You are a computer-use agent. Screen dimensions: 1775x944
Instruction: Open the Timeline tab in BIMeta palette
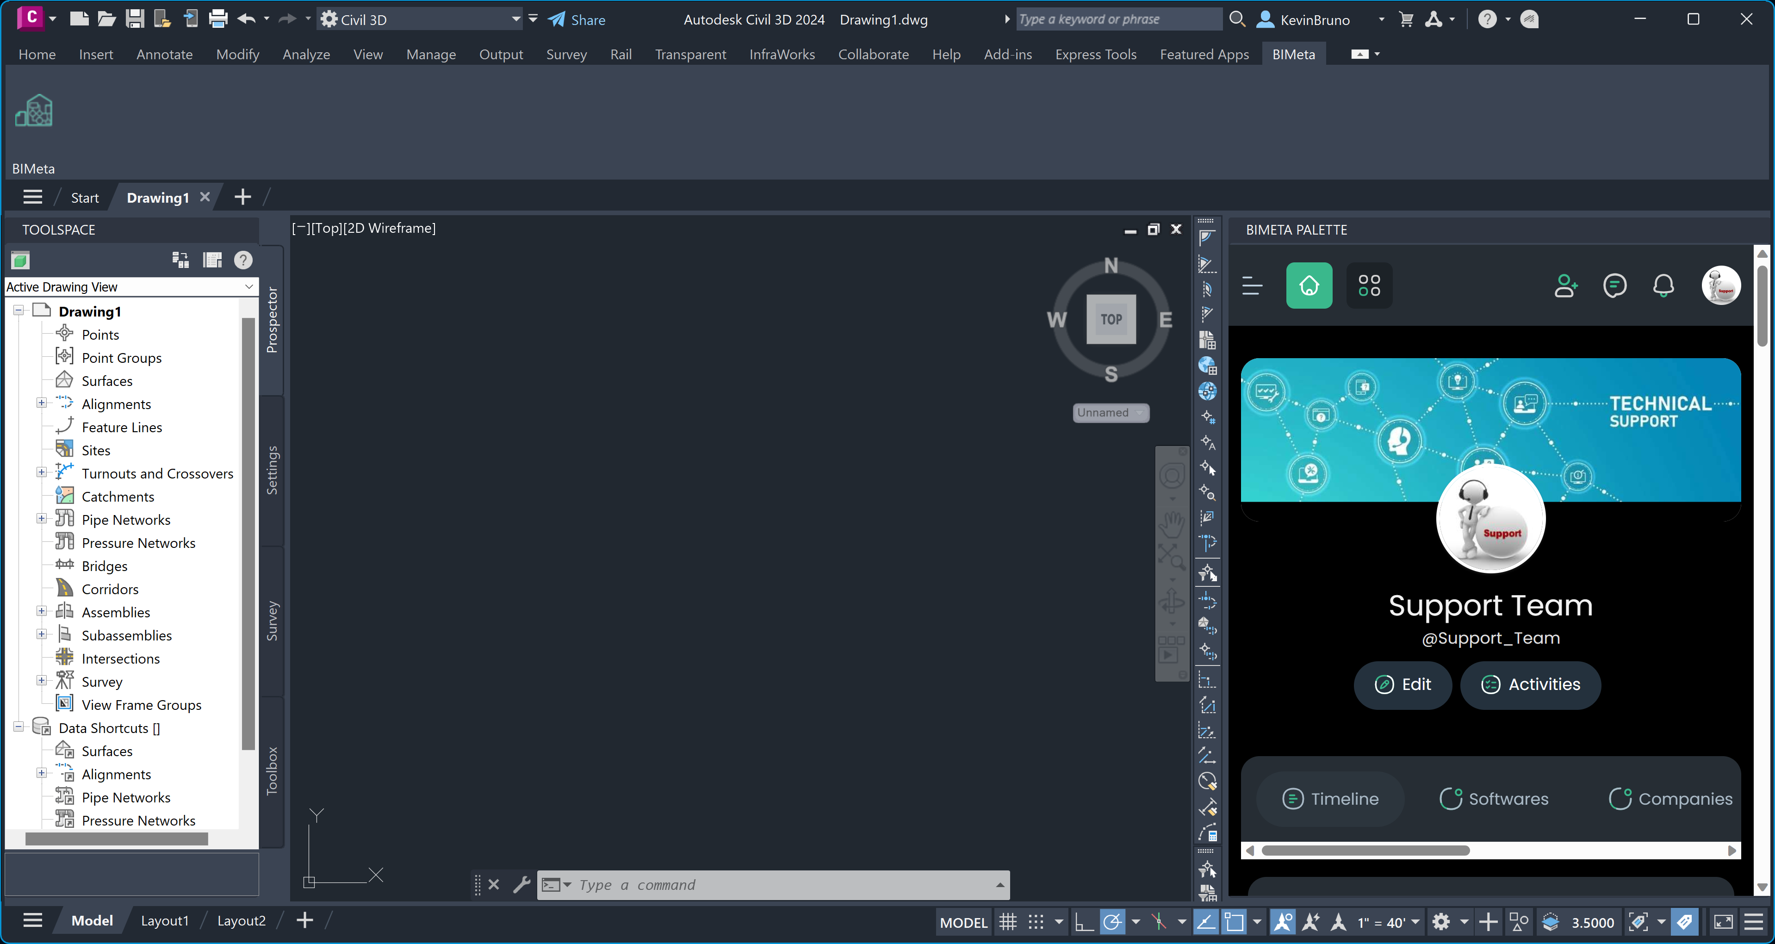coord(1330,799)
